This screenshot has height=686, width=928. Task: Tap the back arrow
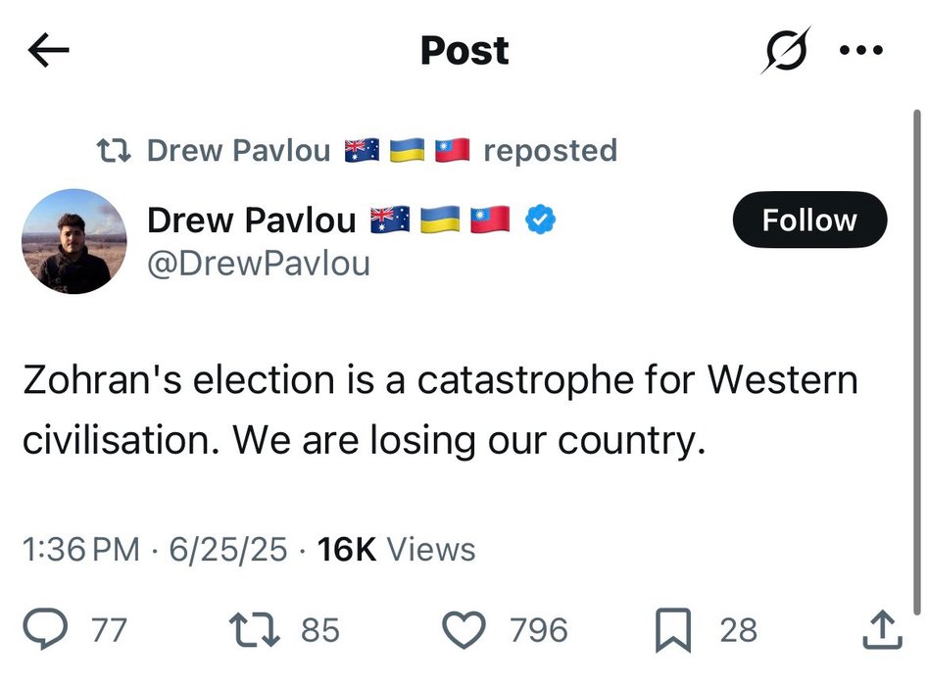coord(49,51)
